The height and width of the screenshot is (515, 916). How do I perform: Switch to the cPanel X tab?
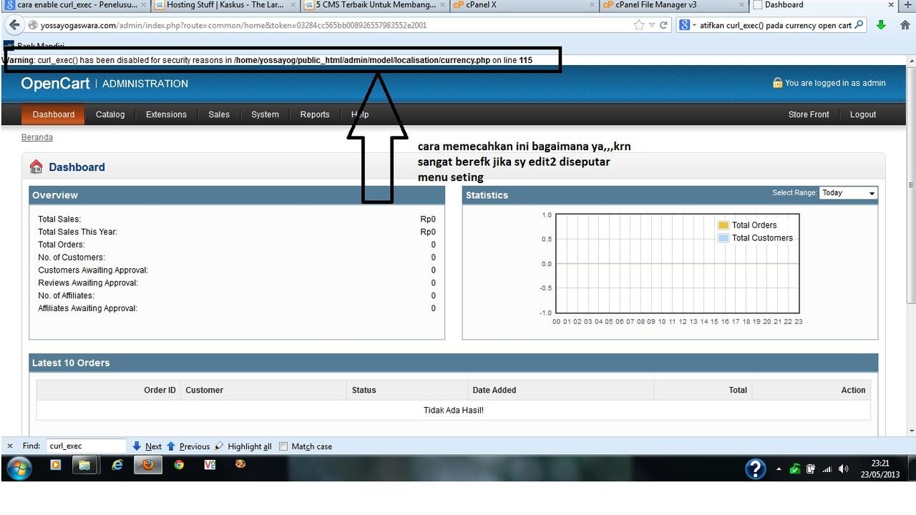525,5
